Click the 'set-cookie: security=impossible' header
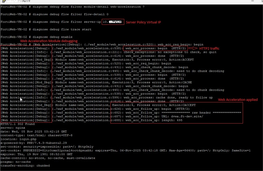 pyautogui.click(x=47, y=147)
